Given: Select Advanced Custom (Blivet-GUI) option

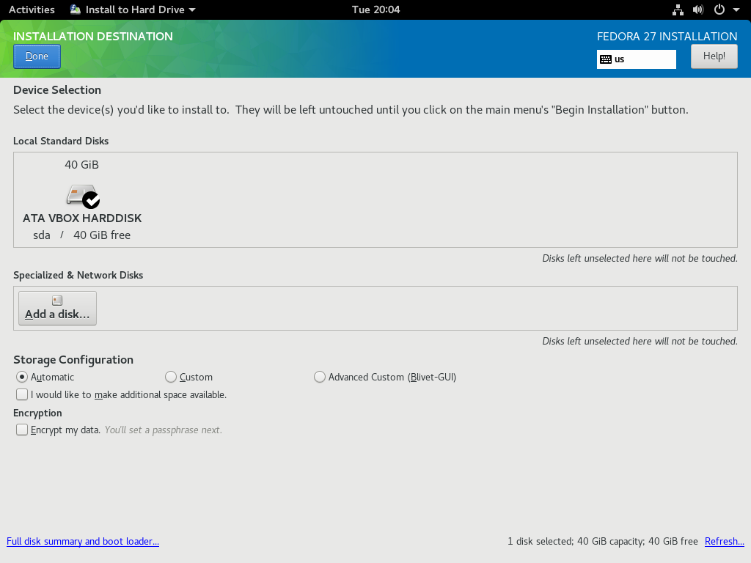Looking at the screenshot, I should (319, 377).
